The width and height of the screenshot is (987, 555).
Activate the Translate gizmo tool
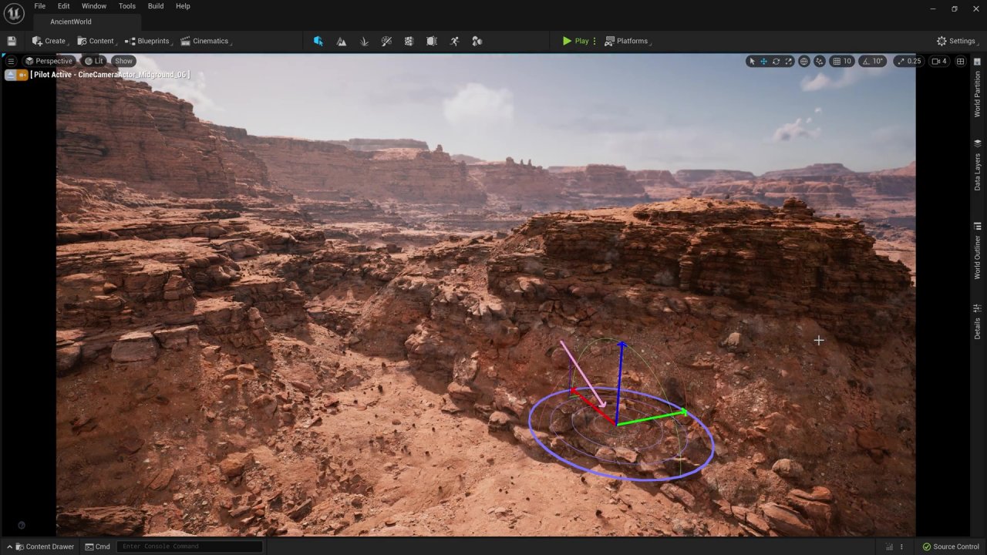pyautogui.click(x=763, y=61)
